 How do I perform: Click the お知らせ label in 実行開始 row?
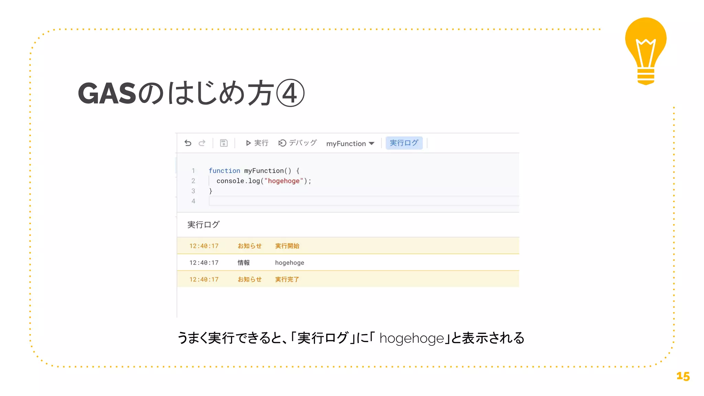click(250, 246)
